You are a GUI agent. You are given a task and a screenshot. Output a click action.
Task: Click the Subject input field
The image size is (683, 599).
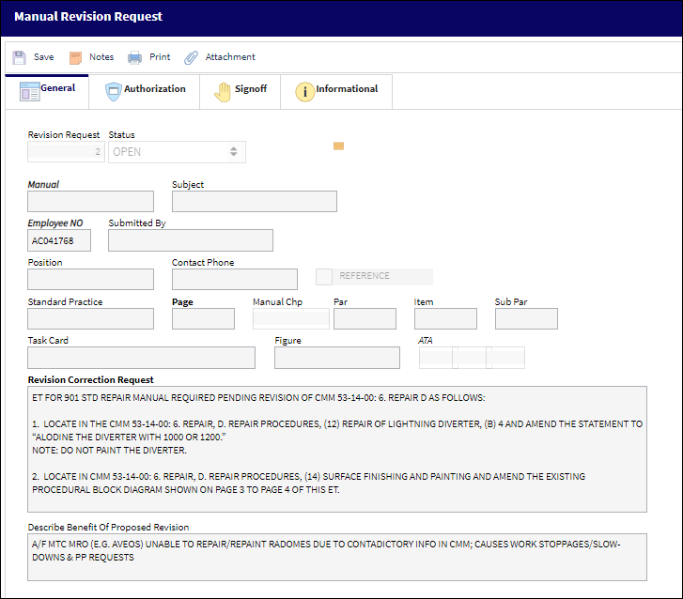255,201
